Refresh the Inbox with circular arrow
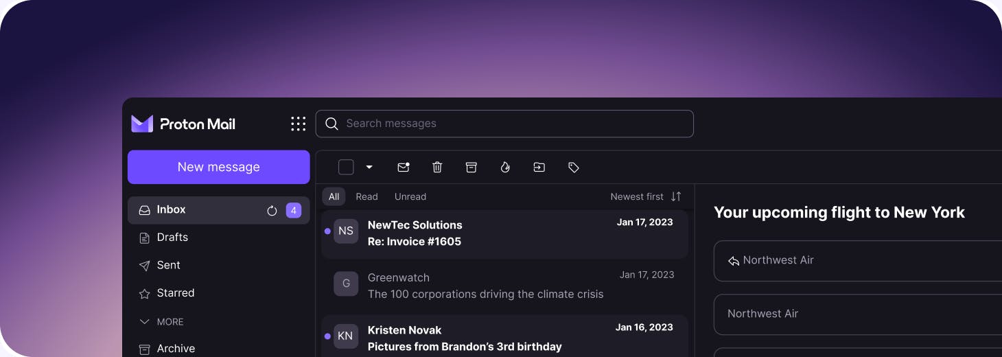The image size is (1002, 357). tap(272, 211)
